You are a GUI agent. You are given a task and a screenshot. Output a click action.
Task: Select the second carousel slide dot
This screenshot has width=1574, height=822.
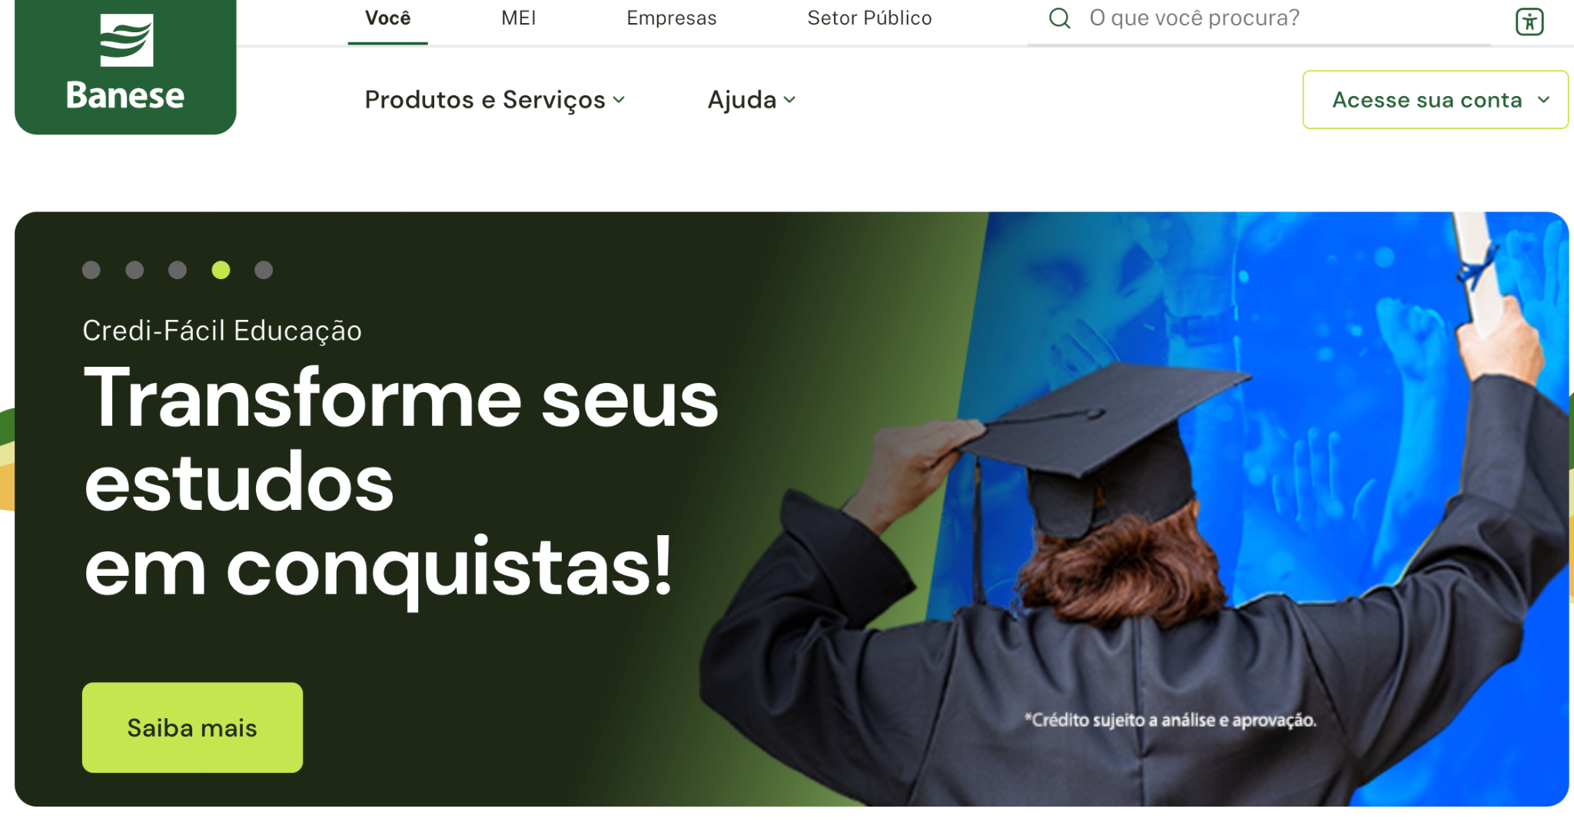tap(134, 270)
